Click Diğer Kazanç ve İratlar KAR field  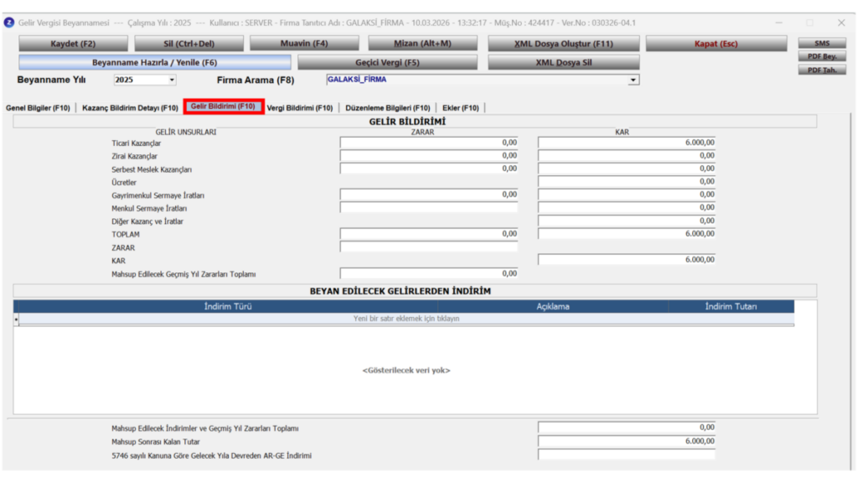tap(627, 221)
